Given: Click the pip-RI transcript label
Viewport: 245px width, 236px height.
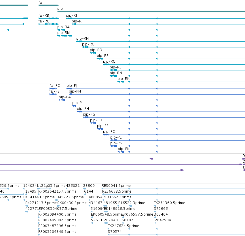Looking at the screenshot, I should (77, 21).
